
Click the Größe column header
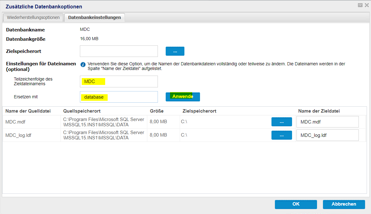click(x=157, y=111)
